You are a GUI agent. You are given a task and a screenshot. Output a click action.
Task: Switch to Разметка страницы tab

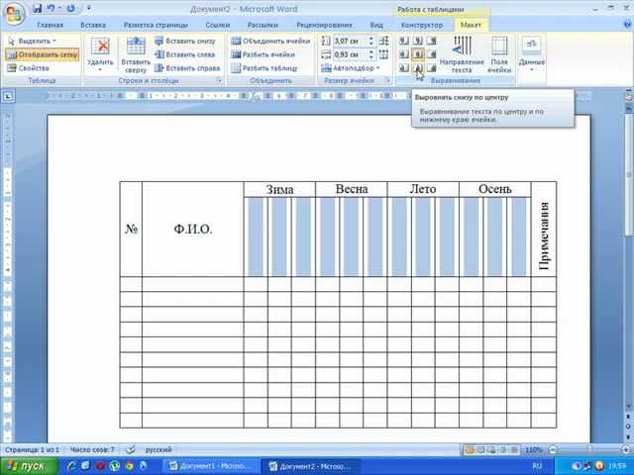point(156,25)
